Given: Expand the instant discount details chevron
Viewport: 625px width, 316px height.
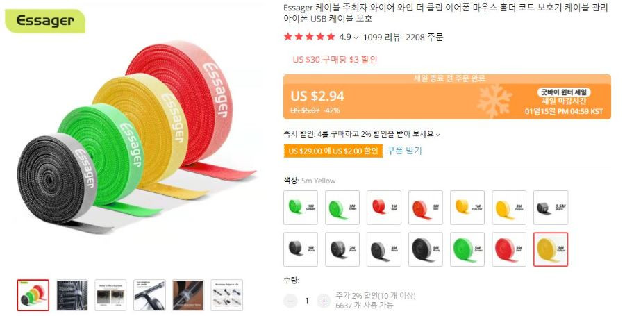Looking at the screenshot, I should (438, 135).
